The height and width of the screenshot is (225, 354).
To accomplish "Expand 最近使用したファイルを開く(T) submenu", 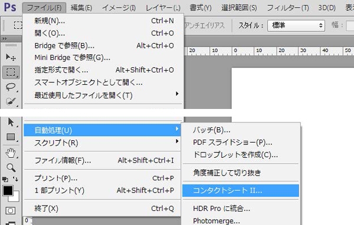I will [x=104, y=95].
